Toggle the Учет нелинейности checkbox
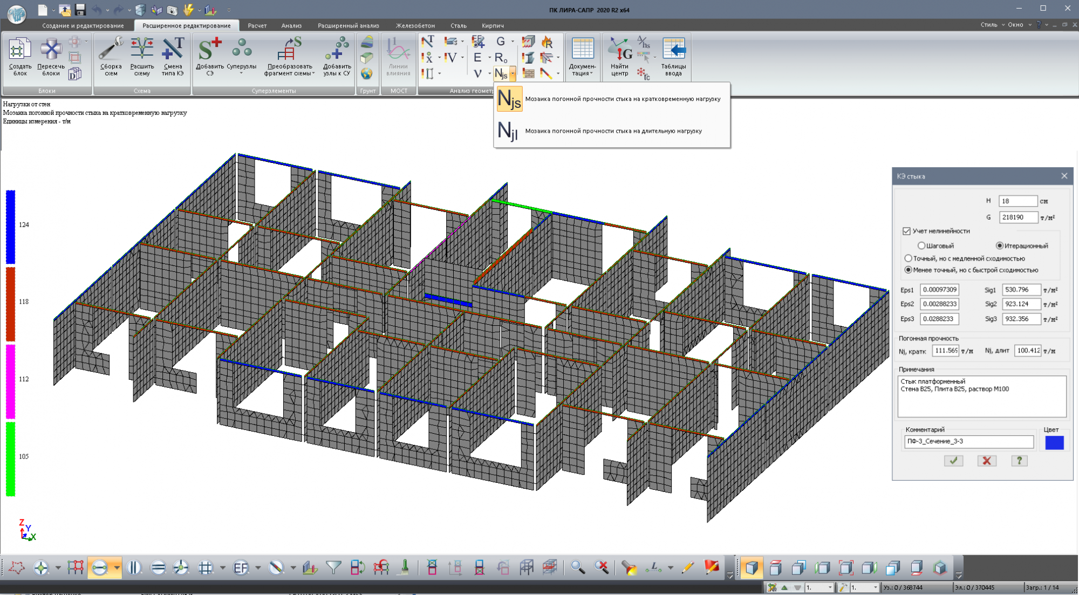1079x595 pixels. tap(906, 231)
